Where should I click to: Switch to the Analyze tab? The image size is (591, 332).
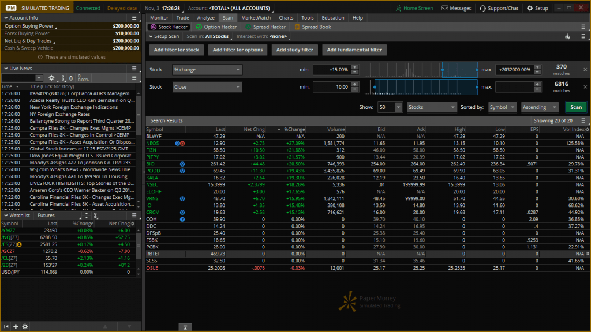point(206,18)
